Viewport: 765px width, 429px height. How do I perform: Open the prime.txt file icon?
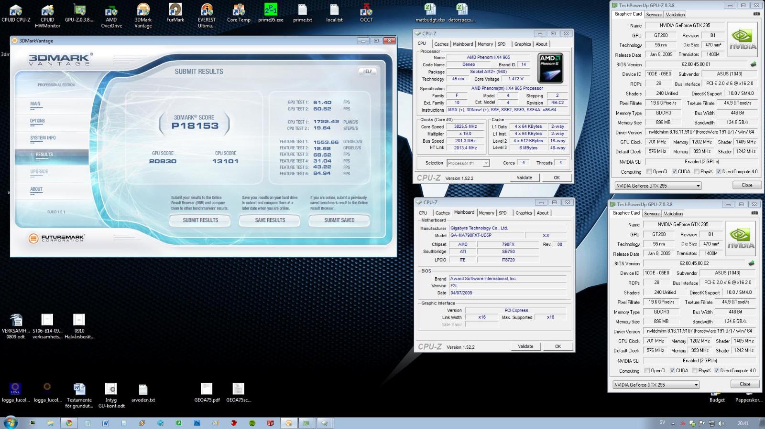coord(303,13)
